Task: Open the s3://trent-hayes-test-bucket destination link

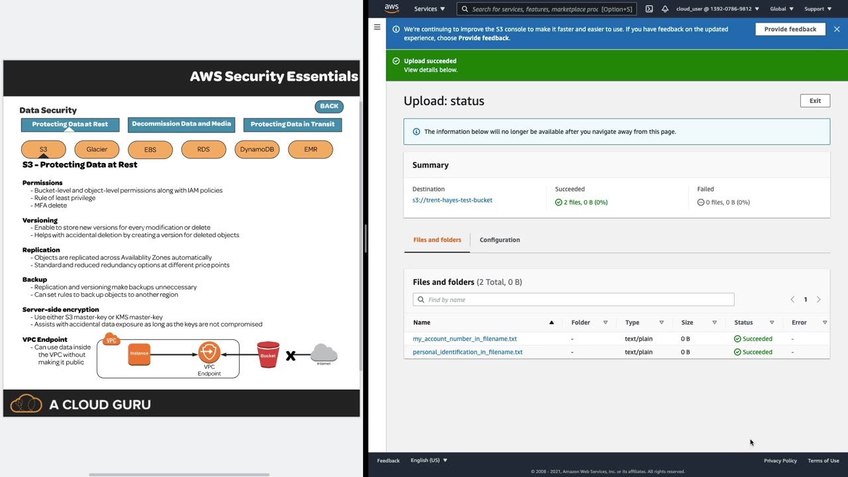Action: (x=452, y=200)
